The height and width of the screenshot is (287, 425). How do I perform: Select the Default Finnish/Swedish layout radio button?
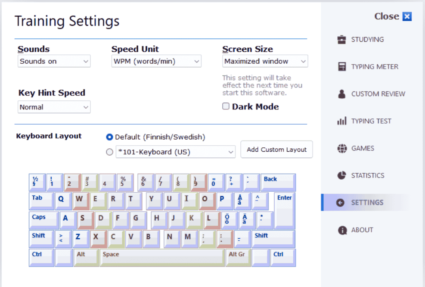pos(110,137)
